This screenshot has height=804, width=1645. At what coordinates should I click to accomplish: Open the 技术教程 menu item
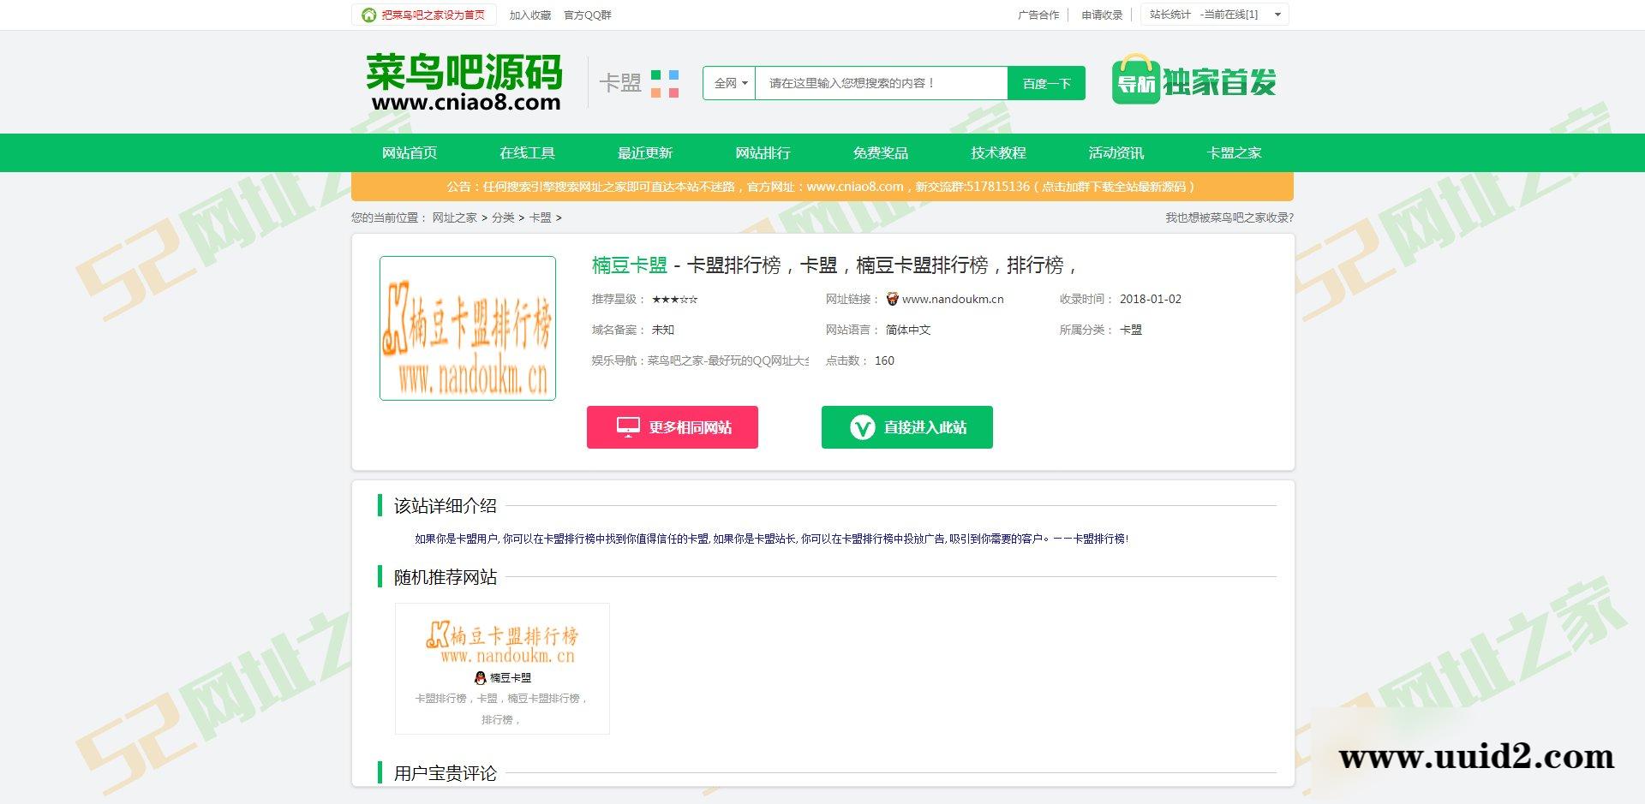click(997, 152)
